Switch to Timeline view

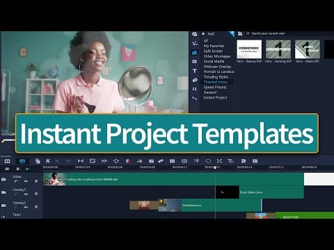22,161
